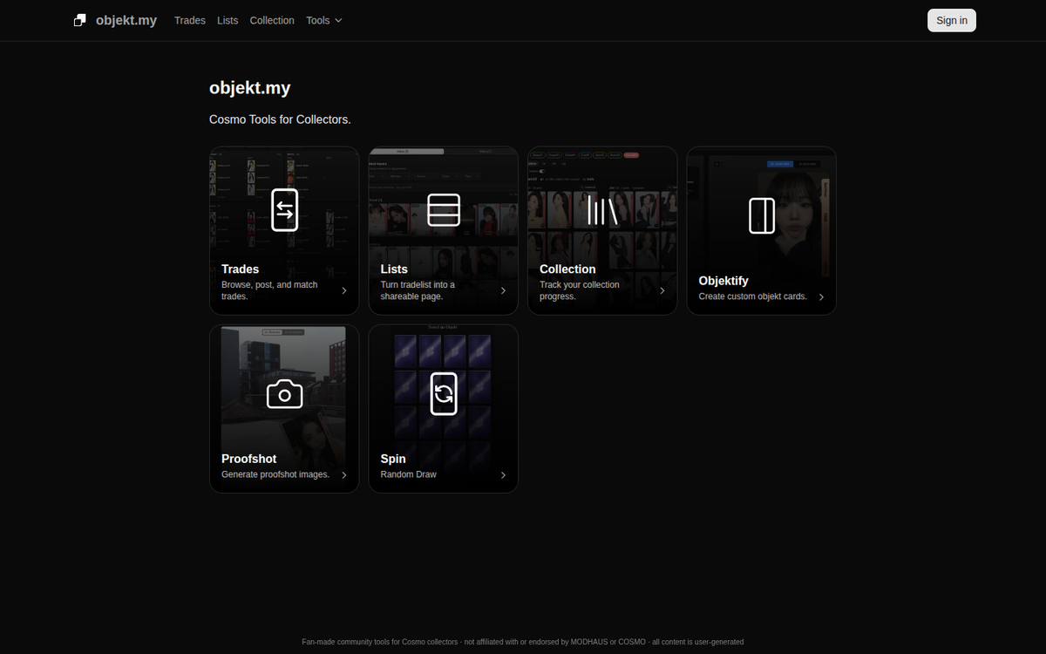
Task: Open the Proofshot card title
Action: click(249, 459)
